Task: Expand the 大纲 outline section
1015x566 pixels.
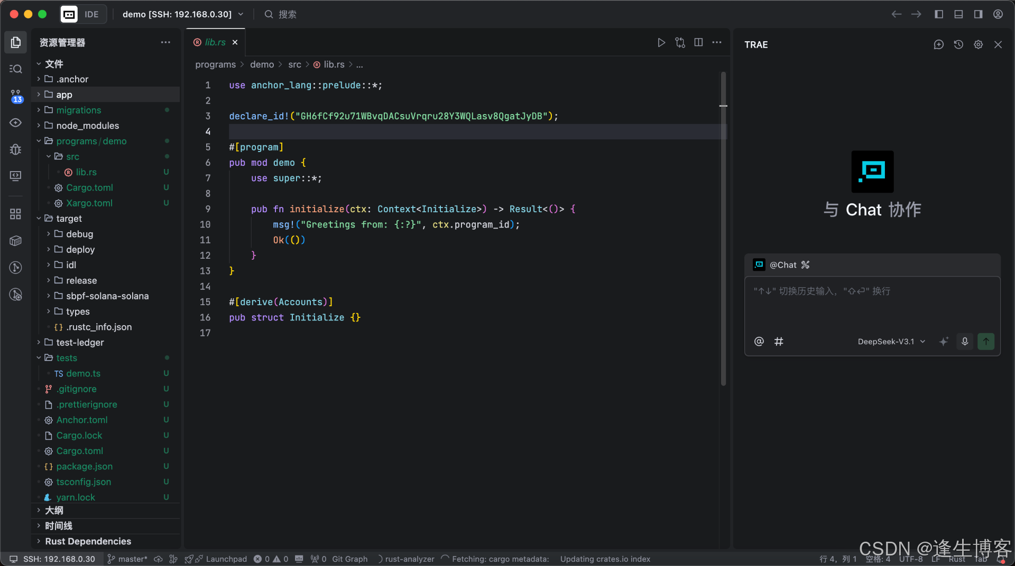Action: [x=106, y=511]
